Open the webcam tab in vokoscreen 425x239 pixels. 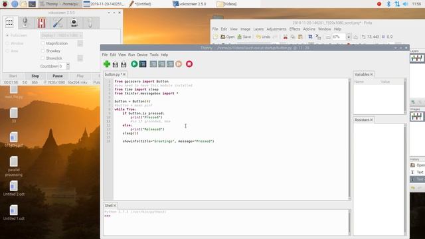[74, 23]
